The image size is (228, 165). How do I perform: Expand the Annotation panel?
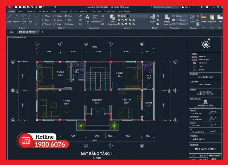tap(95, 28)
